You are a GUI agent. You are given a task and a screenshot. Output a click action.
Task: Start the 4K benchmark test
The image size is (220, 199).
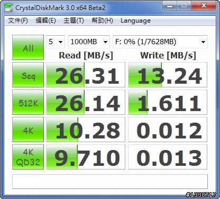point(28,130)
